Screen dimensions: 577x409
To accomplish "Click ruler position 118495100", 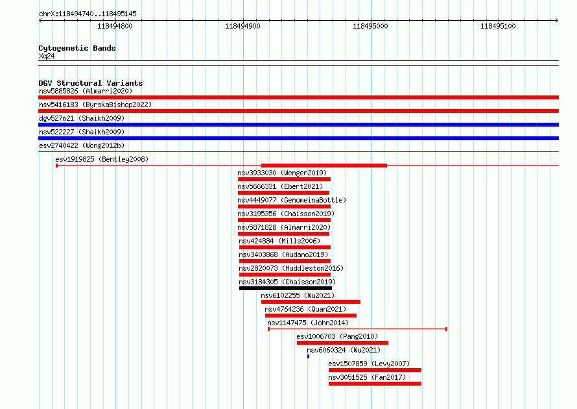I will click(x=498, y=26).
